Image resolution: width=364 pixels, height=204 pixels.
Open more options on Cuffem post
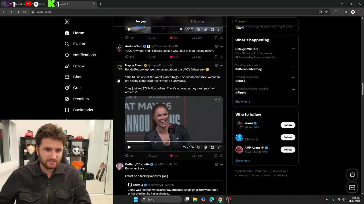[x=222, y=164]
